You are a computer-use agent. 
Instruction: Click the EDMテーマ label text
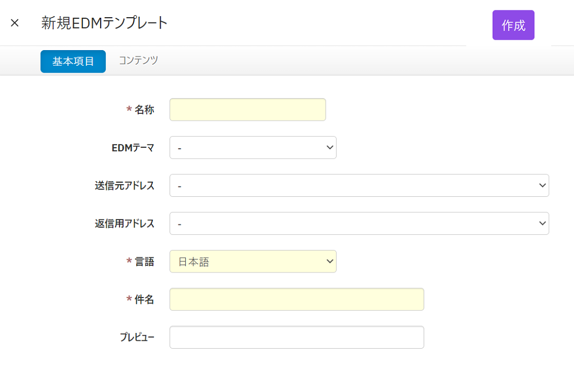click(133, 148)
